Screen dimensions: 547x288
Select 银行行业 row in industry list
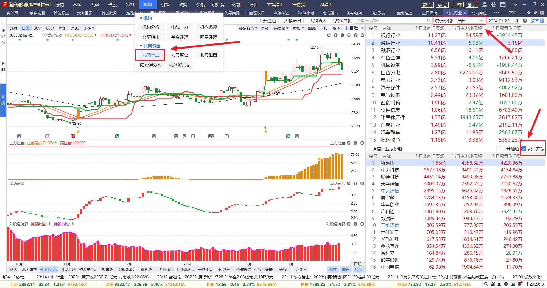pyautogui.click(x=455, y=35)
